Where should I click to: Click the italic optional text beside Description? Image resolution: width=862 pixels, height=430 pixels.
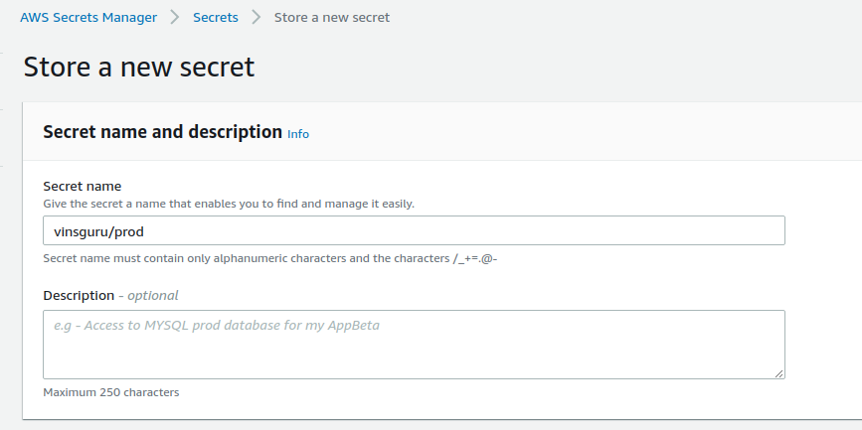pos(148,295)
